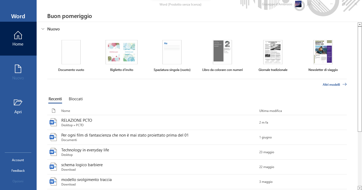Click Word icon beside Technology in everyday life

point(53,152)
